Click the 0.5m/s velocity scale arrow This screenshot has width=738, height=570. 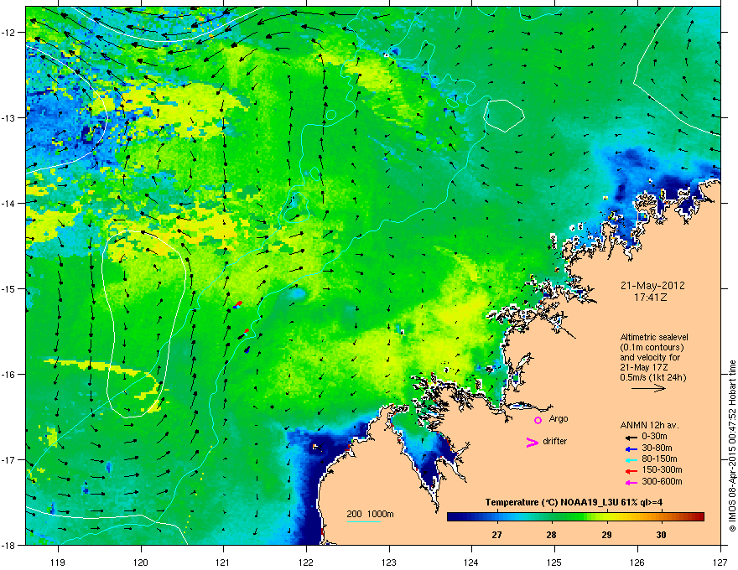[648, 388]
